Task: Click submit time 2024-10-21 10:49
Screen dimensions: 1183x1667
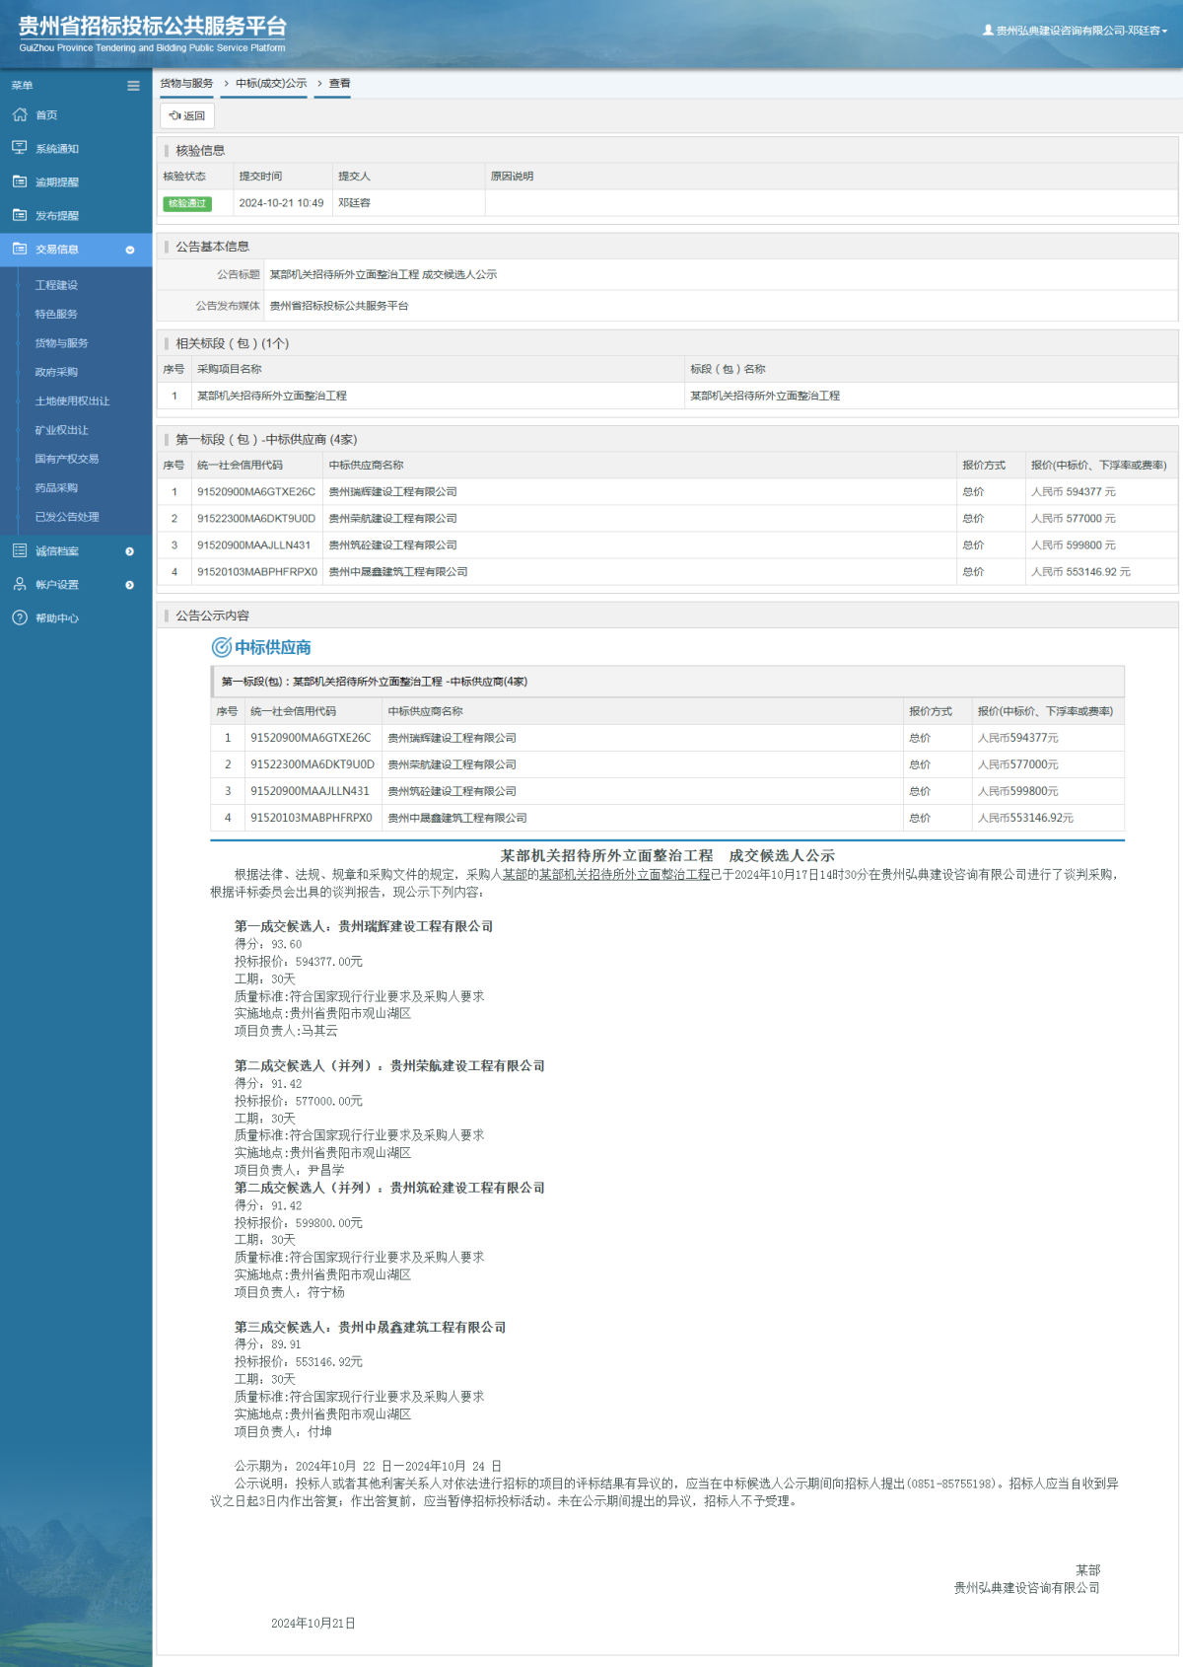Action: click(281, 203)
